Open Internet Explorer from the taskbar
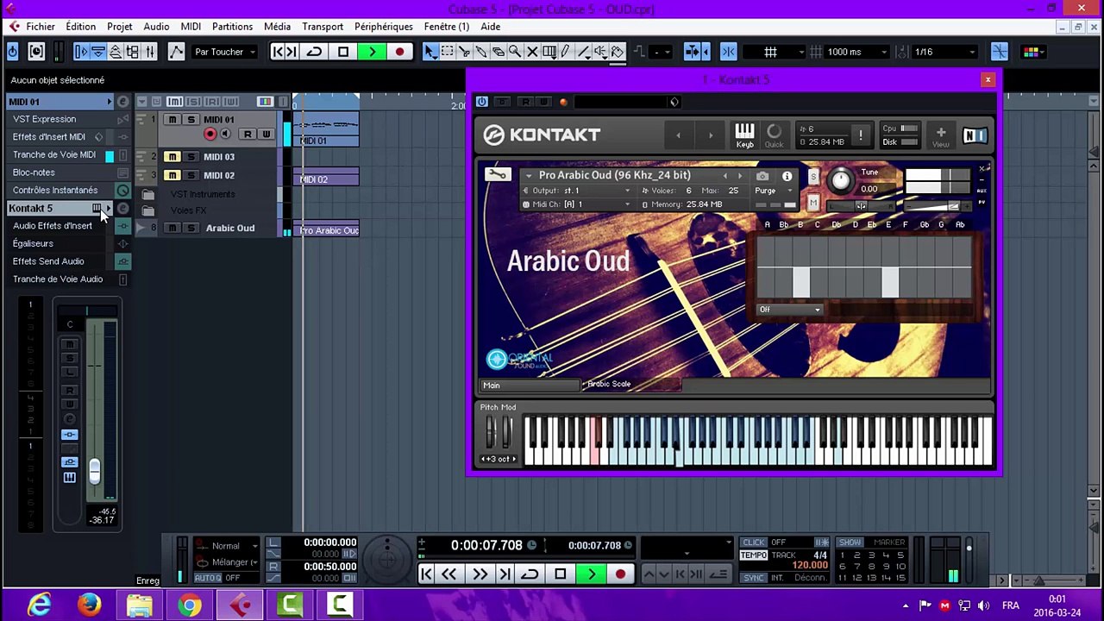Image resolution: width=1104 pixels, height=621 pixels. tap(39, 605)
